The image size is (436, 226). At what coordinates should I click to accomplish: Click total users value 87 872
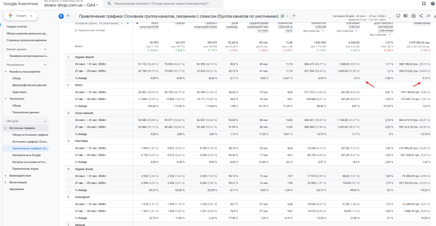154,43
